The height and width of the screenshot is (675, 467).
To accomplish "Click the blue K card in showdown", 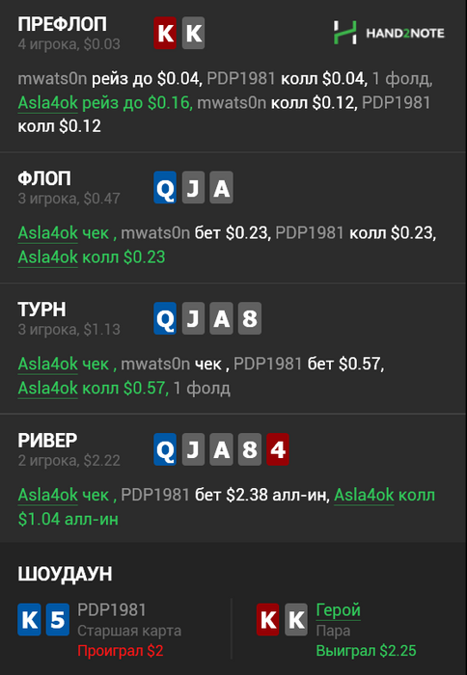I will (29, 620).
